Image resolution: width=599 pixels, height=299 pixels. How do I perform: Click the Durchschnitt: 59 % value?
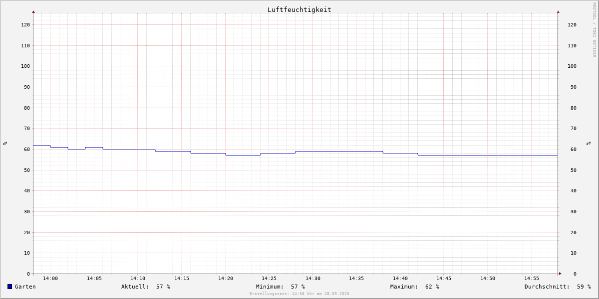click(558, 287)
